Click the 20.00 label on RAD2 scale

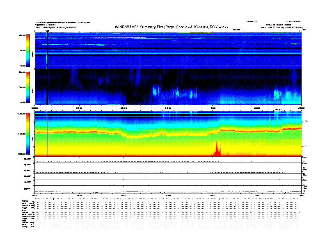[23, 50]
